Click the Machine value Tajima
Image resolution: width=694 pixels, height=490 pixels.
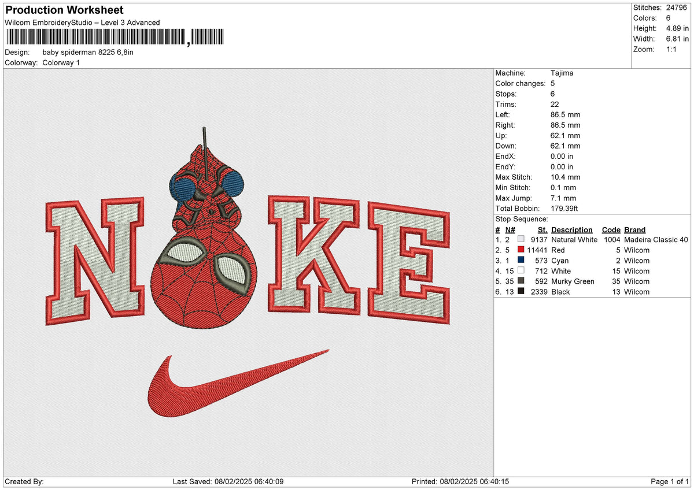[x=562, y=73]
